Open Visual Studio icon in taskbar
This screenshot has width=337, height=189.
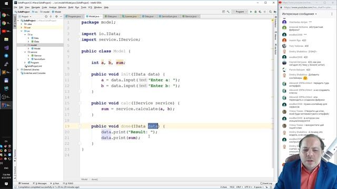pos(6,48)
